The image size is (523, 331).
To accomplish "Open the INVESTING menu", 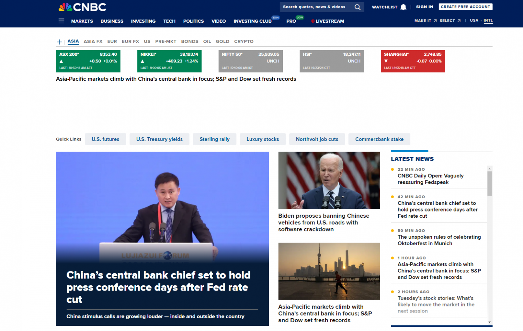I will pyautogui.click(x=143, y=21).
